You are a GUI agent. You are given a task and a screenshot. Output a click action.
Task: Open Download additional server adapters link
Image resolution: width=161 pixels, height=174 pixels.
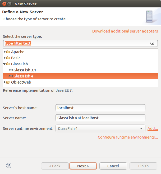[x=125, y=31]
